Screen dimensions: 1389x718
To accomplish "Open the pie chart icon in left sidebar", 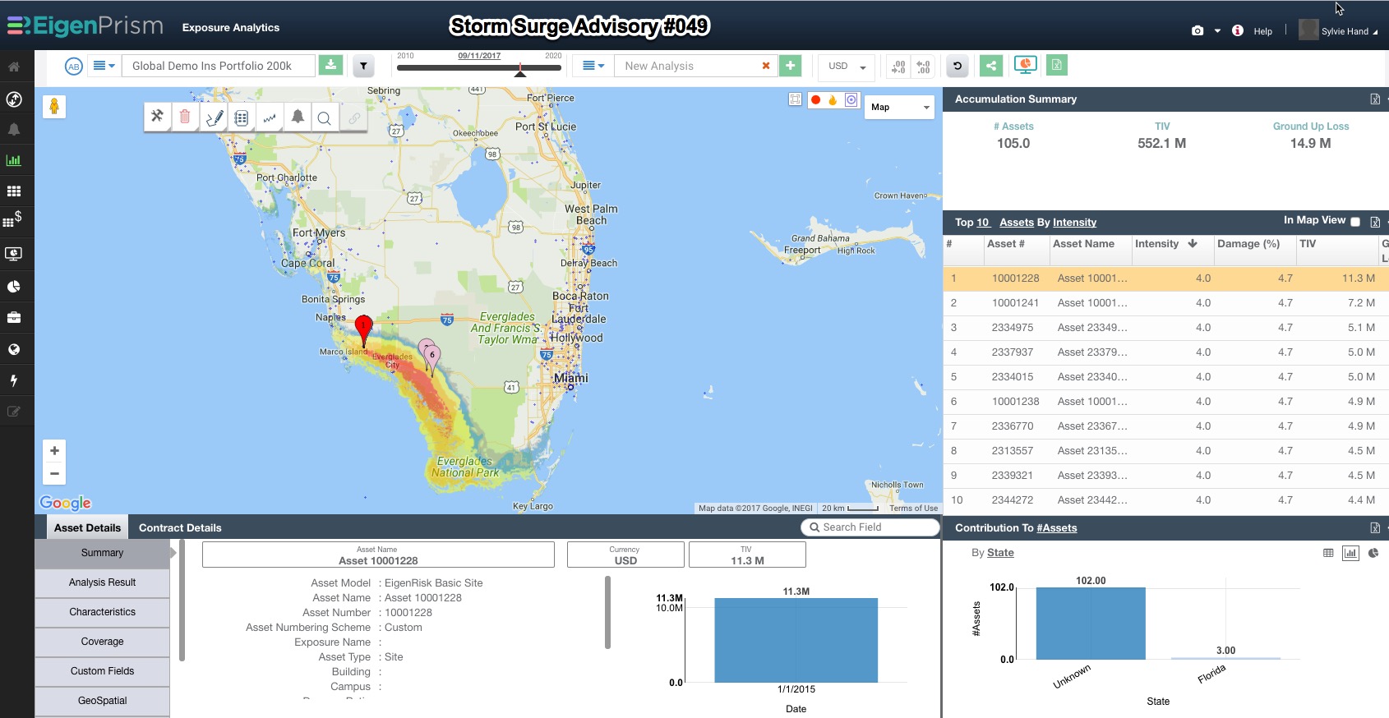I will click(14, 287).
